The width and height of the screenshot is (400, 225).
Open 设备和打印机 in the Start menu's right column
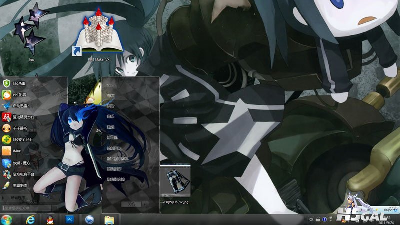click(x=117, y=158)
